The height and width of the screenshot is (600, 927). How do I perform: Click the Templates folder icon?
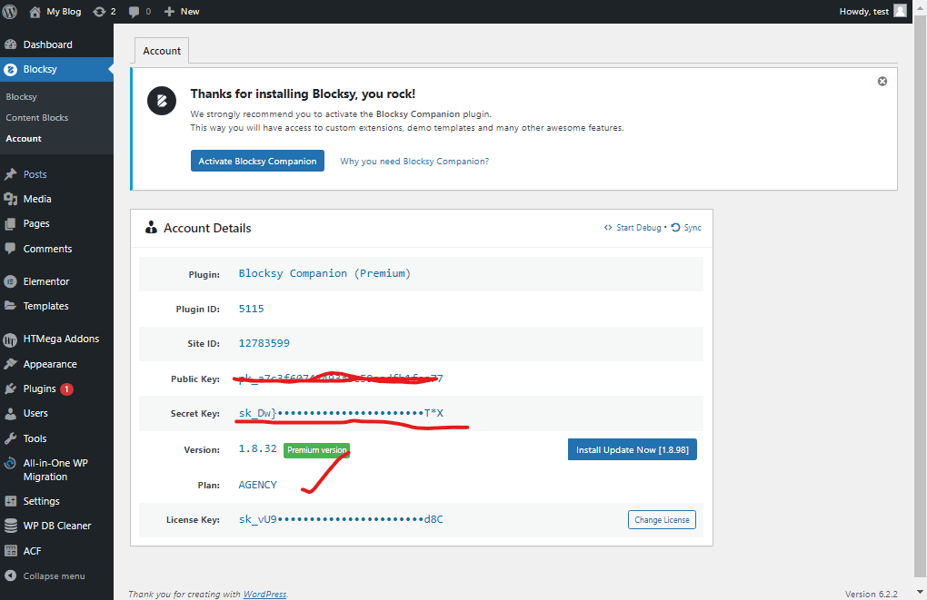pyautogui.click(x=11, y=306)
